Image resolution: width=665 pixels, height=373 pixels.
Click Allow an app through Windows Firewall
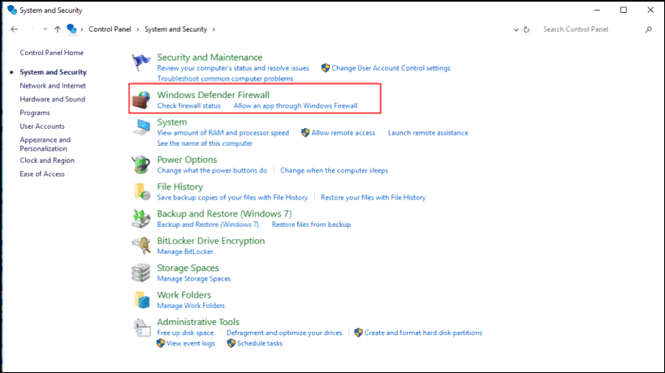[x=296, y=106]
